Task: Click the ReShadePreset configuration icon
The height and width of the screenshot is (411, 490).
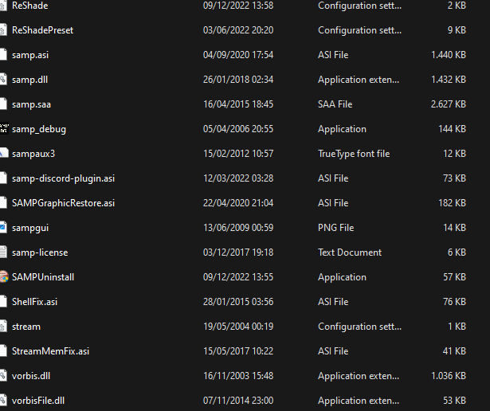Action: click(3, 30)
